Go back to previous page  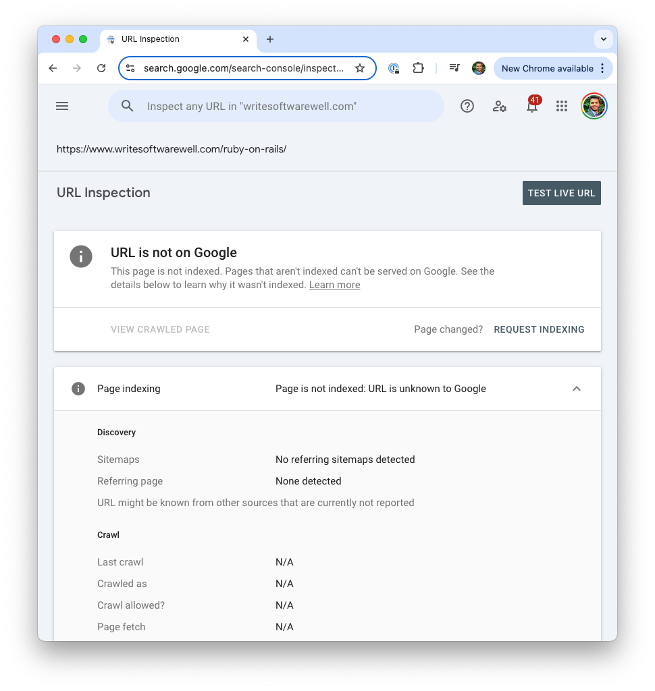(x=53, y=68)
